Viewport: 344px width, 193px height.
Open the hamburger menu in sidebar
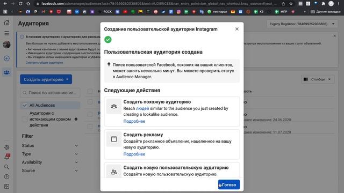(x=7, y=33)
